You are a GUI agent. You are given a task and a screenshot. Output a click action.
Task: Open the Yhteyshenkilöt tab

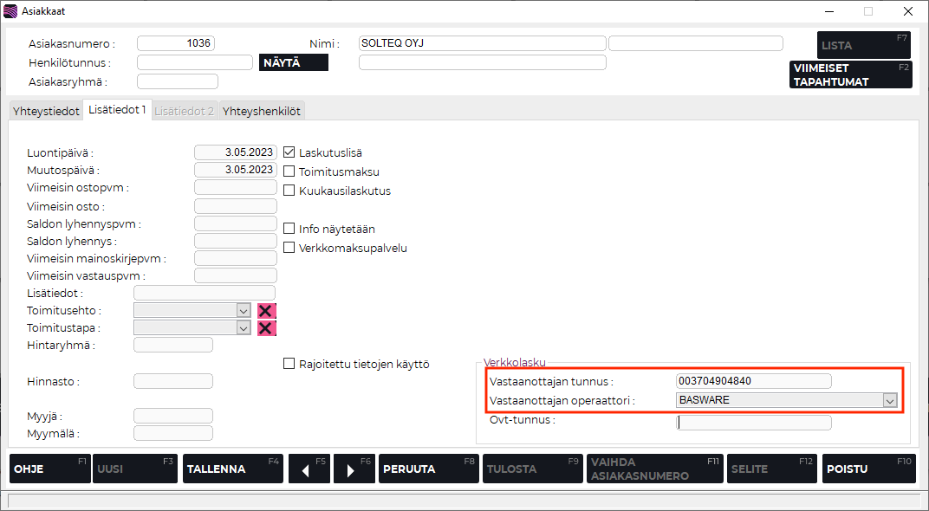click(x=261, y=112)
